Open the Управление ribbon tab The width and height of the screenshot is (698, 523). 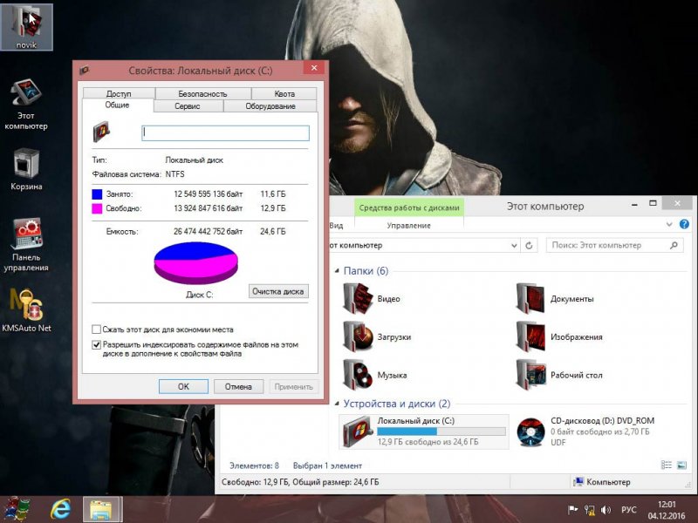408,226
